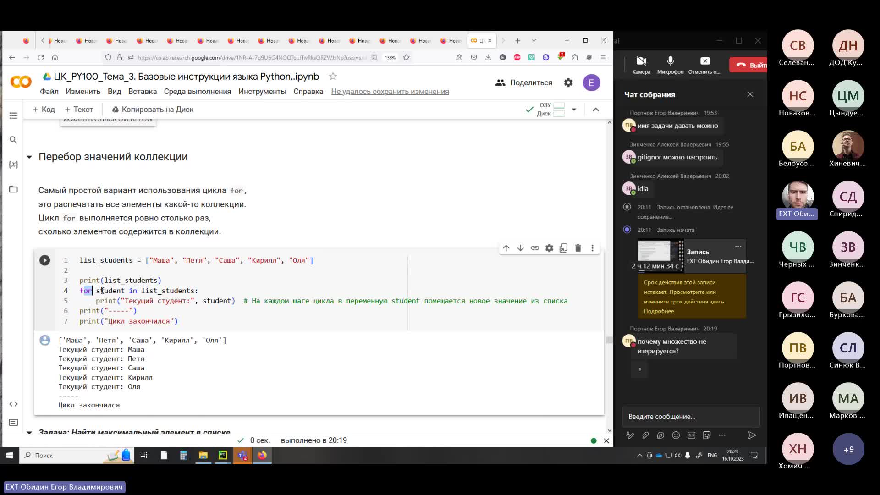This screenshot has height=495, width=880.
Task: Open the recording card options menu
Action: [x=738, y=246]
